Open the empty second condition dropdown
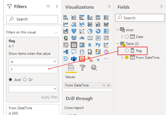 (33, 89)
